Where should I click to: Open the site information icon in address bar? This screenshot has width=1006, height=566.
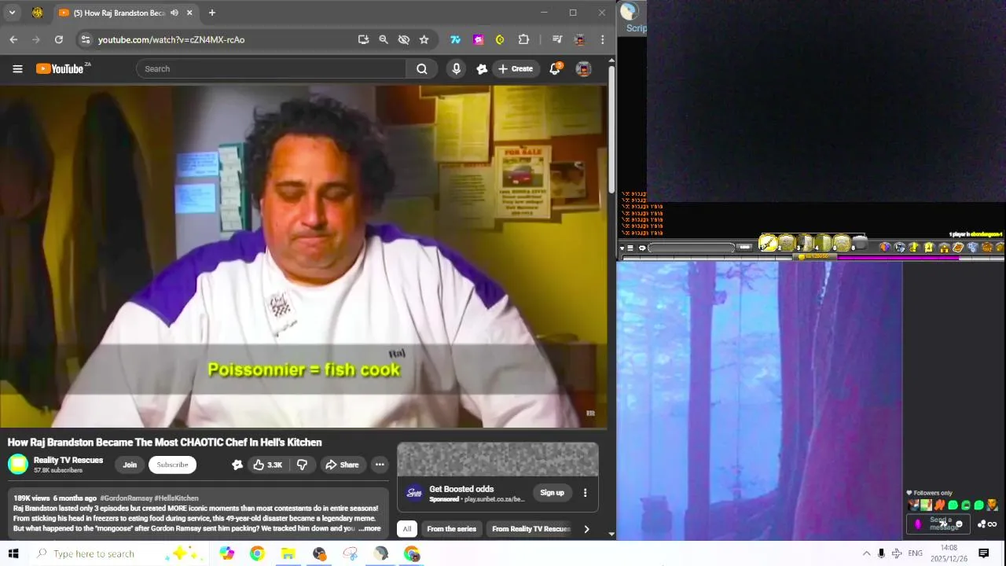(86, 39)
